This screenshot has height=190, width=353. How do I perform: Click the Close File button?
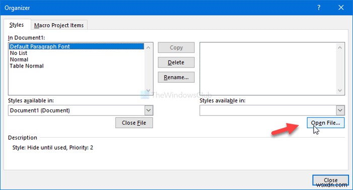click(134, 122)
